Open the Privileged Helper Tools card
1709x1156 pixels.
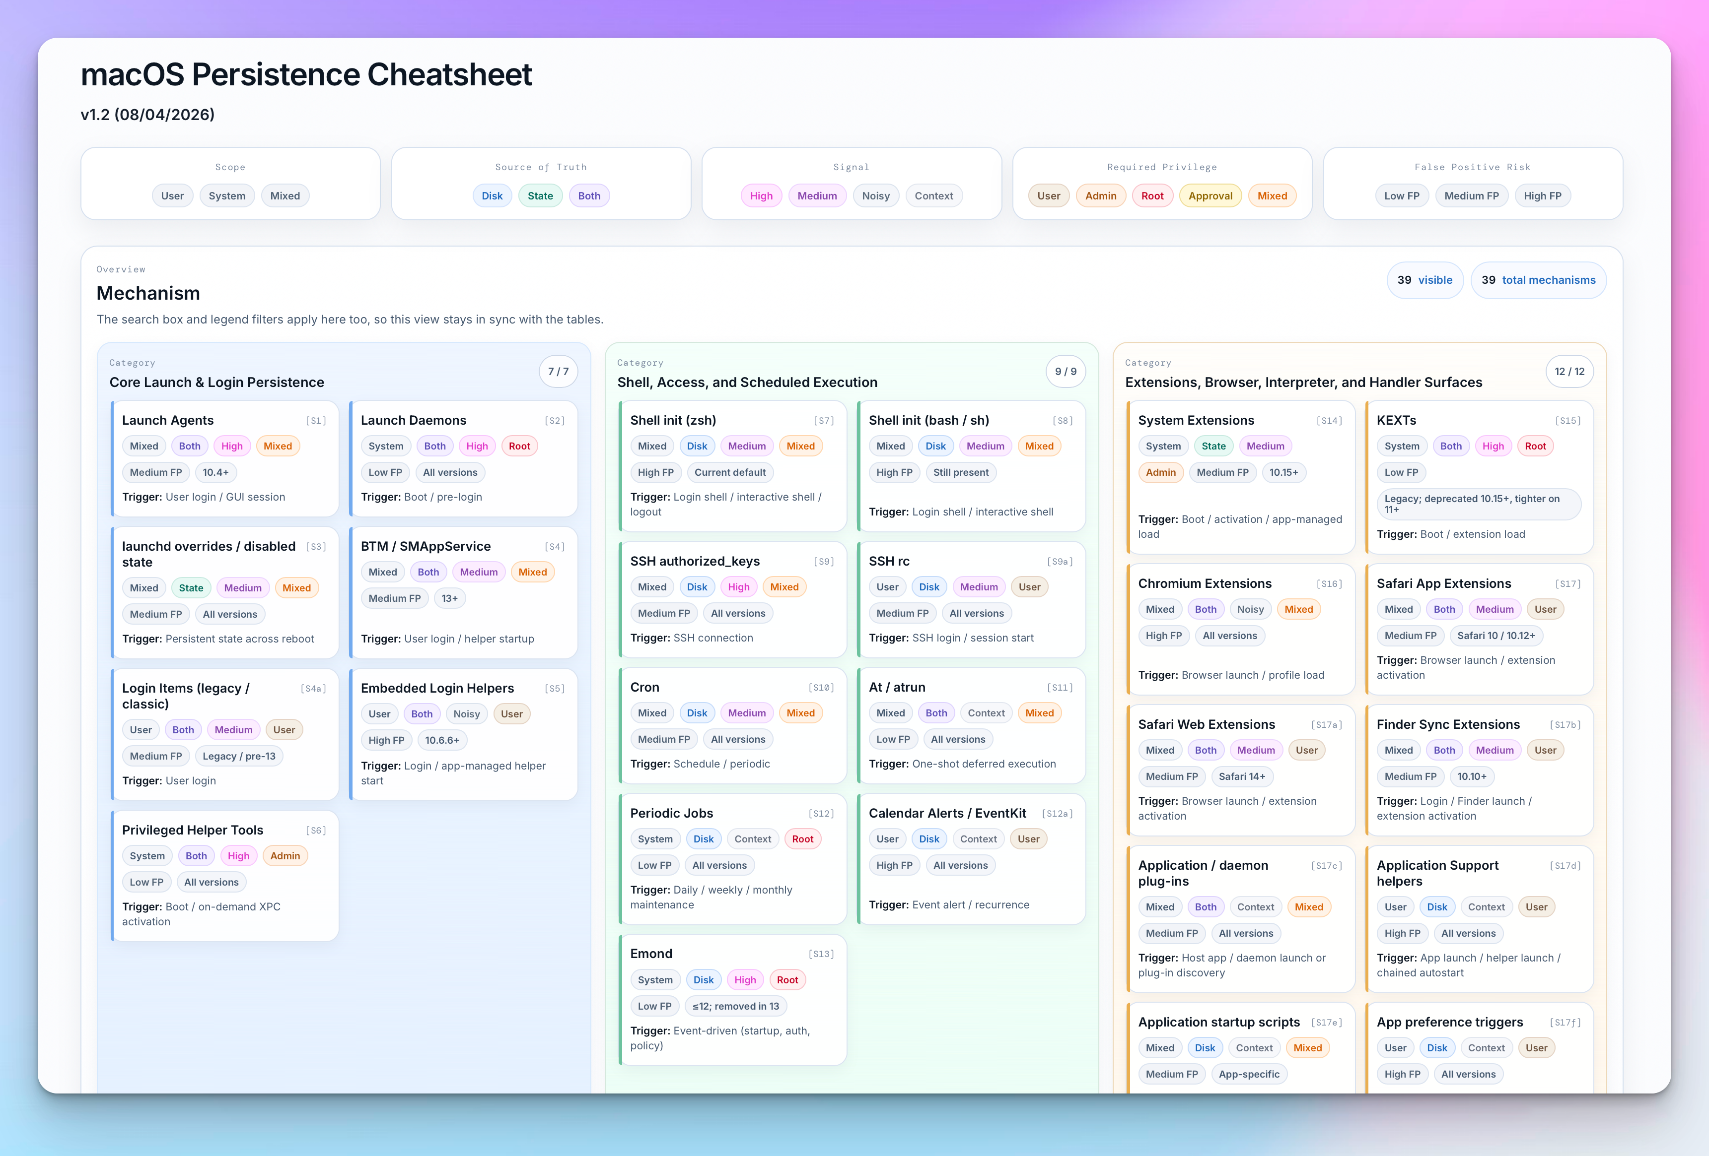point(192,830)
